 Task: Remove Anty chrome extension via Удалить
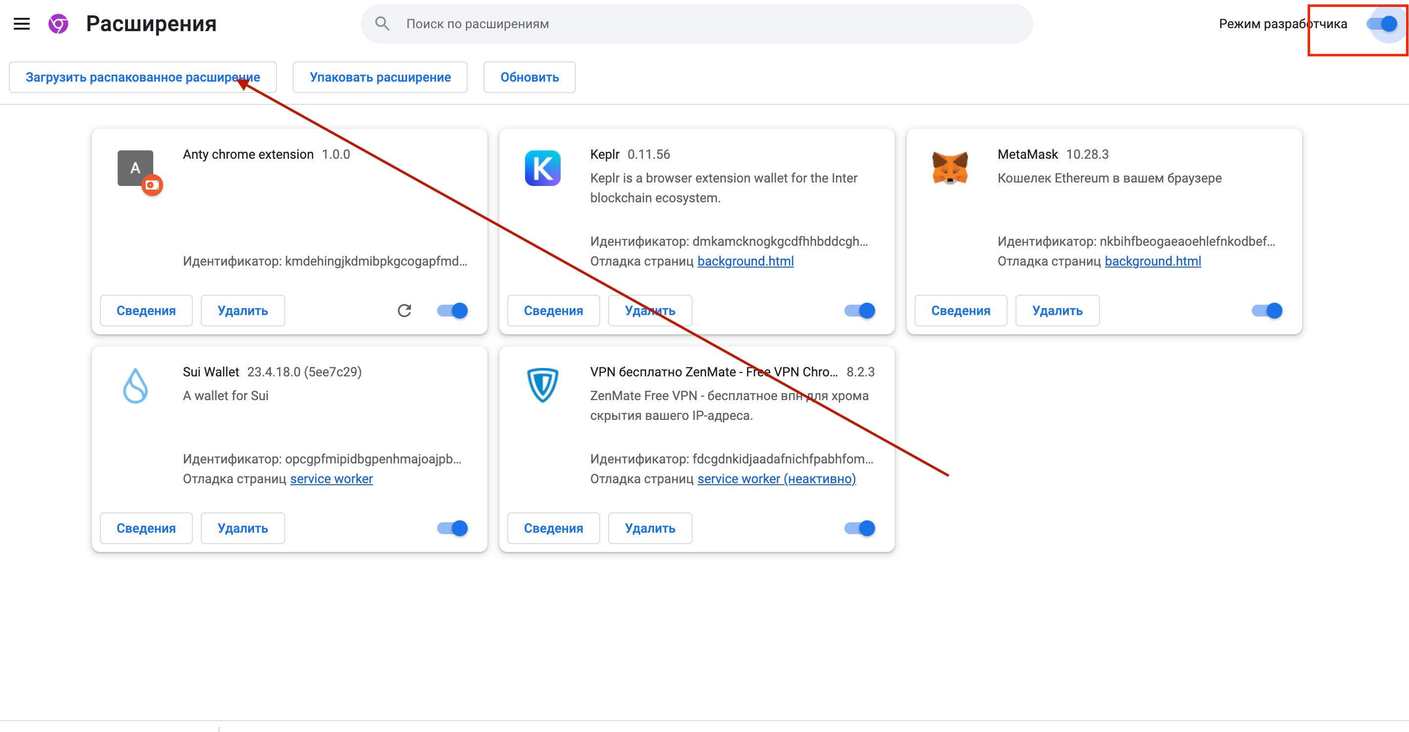(243, 311)
